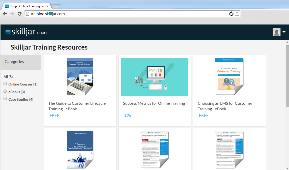Select the All (8) category filter

[x=8, y=77]
